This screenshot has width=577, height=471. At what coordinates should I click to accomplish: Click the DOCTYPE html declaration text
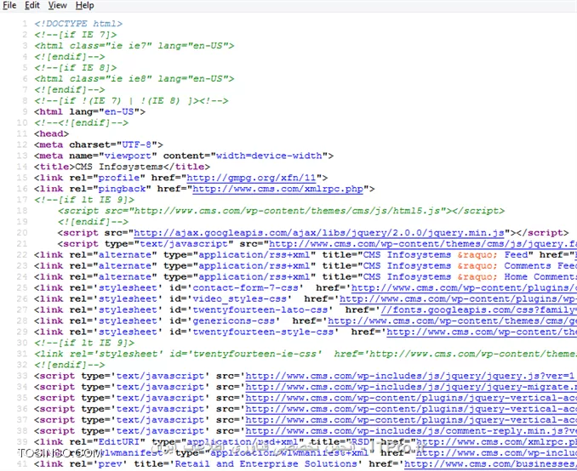point(78,24)
